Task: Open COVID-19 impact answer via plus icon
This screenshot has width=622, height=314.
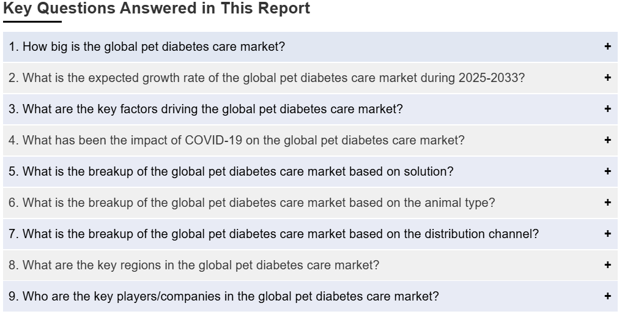Action: coord(607,140)
